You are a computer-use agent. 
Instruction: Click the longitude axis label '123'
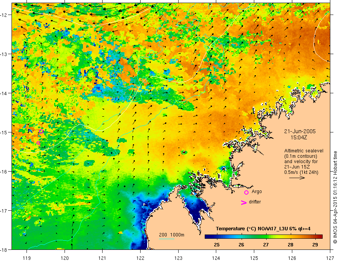(178, 258)
